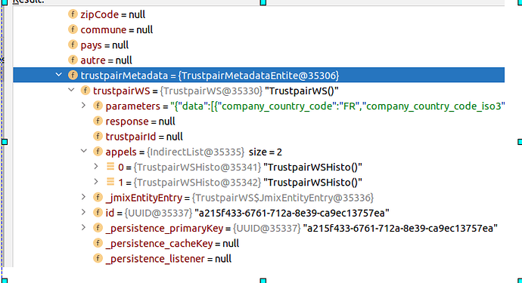522x283 pixels.
Task: Select the response = null row
Action: [x=140, y=122]
